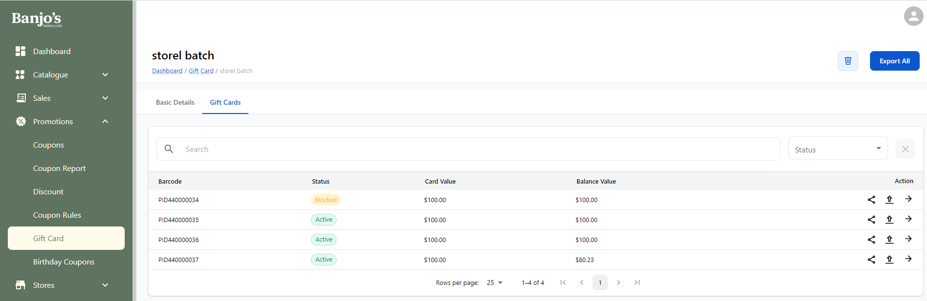Screen dimensions: 927x301
Task: Click the Export All button
Action: tap(894, 61)
